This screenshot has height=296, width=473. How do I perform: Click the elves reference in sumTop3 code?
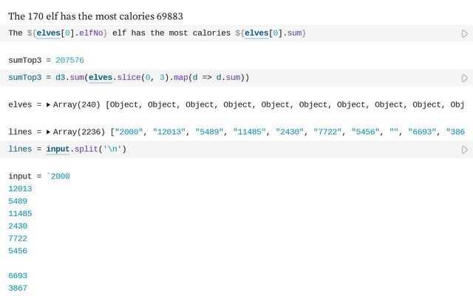point(103,77)
